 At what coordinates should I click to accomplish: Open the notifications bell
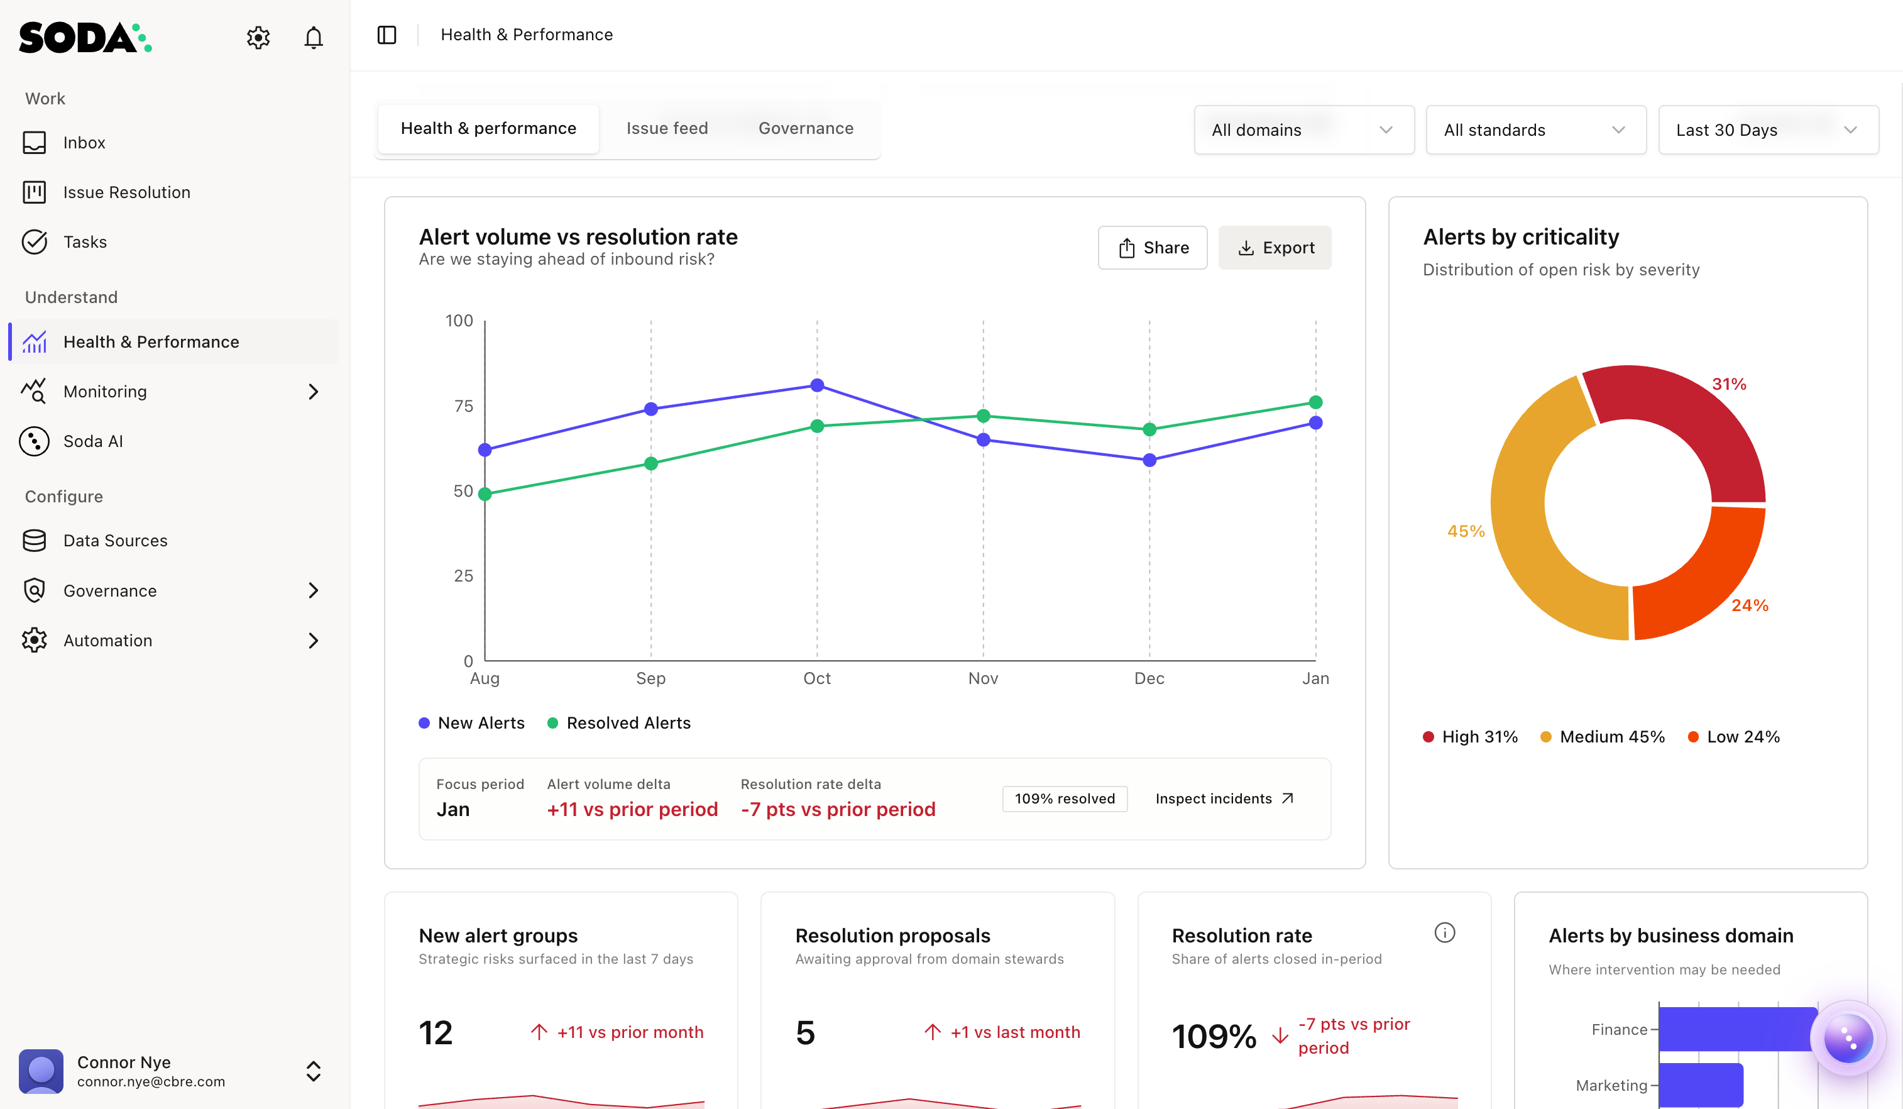[x=314, y=37]
